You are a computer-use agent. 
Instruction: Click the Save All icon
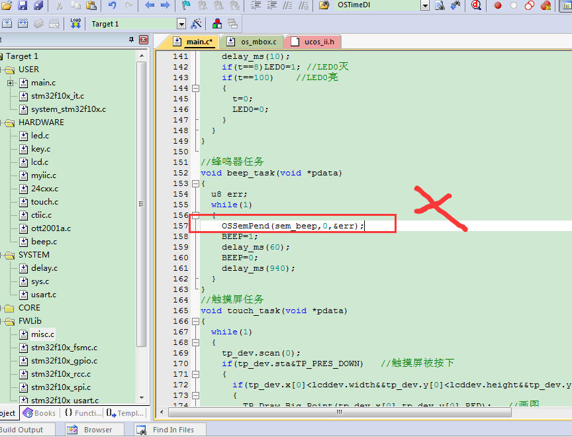(38, 5)
